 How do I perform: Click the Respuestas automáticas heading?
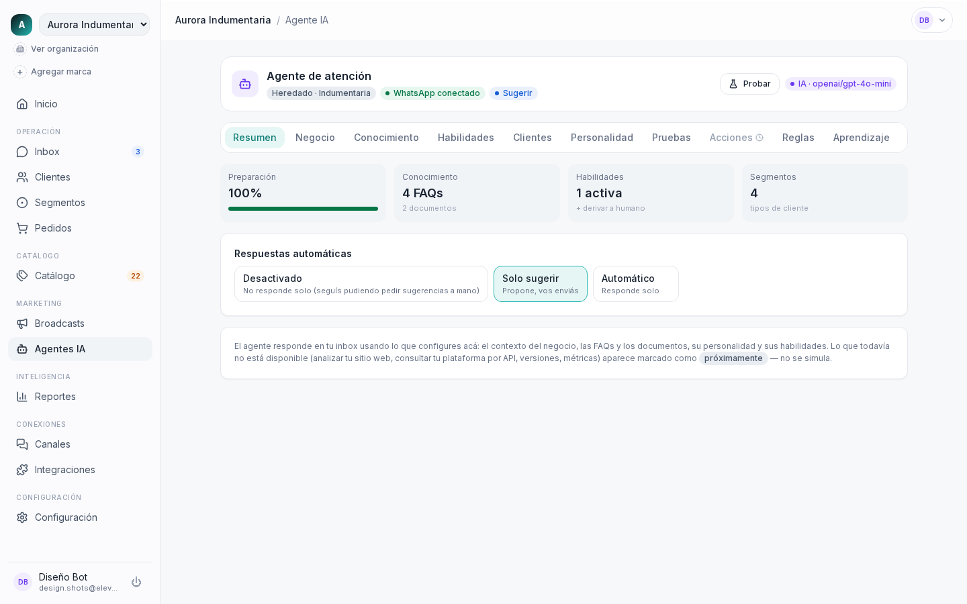(x=293, y=254)
